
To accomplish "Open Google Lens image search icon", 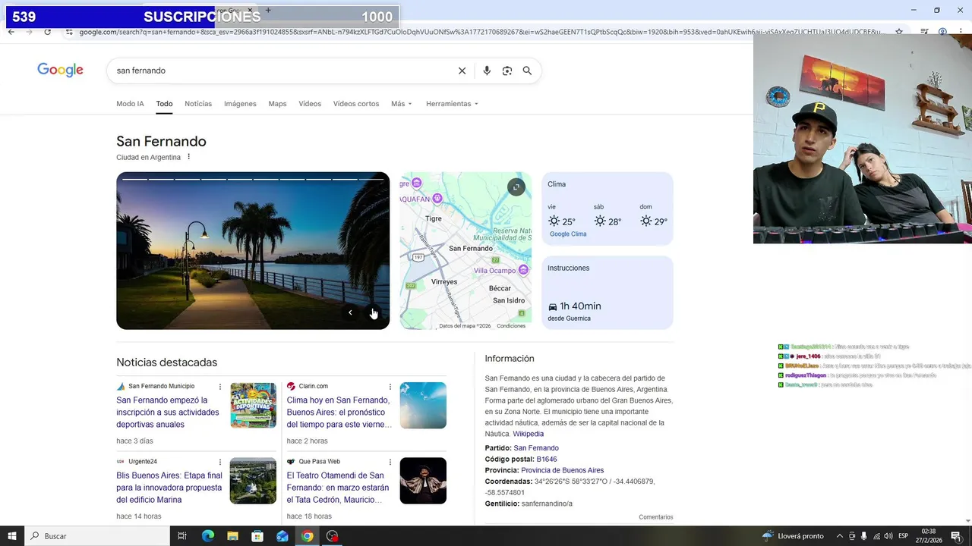I will click(x=507, y=71).
